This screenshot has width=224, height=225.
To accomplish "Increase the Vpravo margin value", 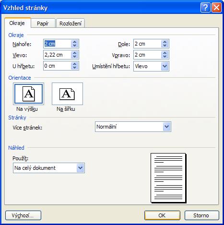I will point(165,53).
